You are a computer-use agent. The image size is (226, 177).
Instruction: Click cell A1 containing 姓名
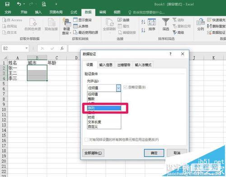coord(18,63)
